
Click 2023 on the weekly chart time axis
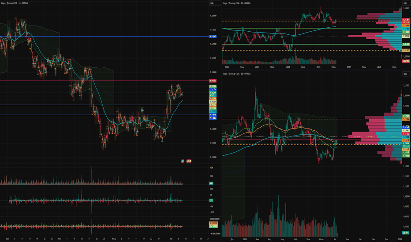click(x=227, y=67)
